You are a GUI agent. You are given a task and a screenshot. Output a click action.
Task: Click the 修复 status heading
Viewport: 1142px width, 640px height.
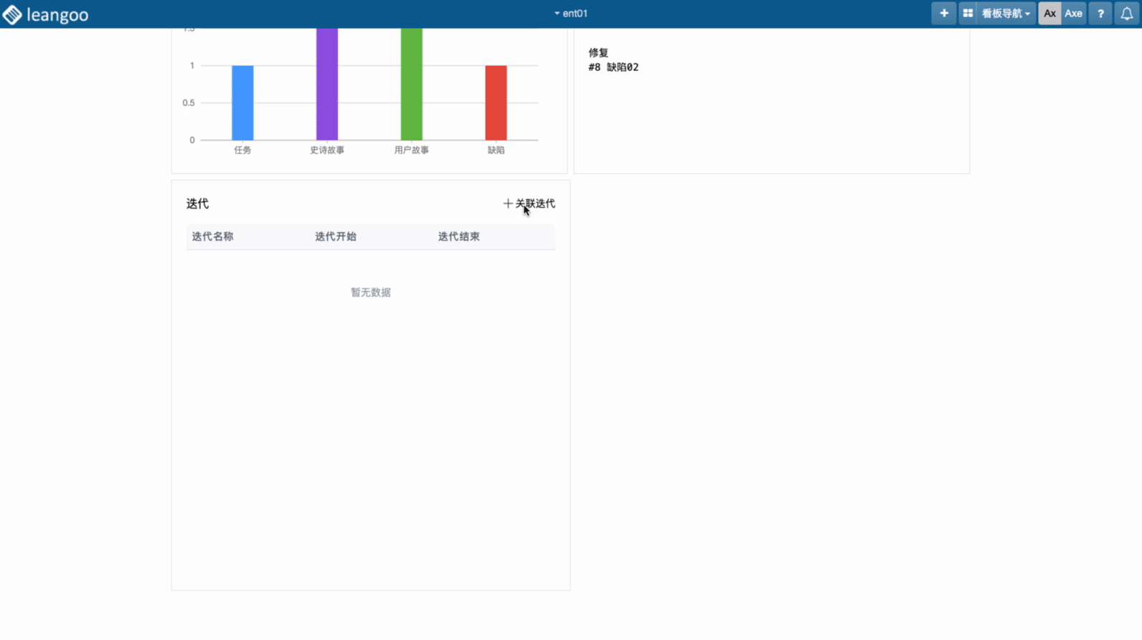pyautogui.click(x=598, y=52)
